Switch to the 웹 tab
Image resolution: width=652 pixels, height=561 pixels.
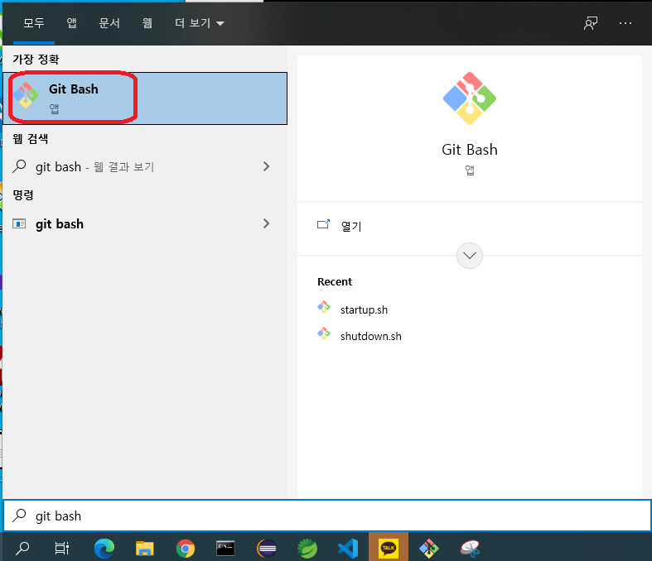pos(147,23)
